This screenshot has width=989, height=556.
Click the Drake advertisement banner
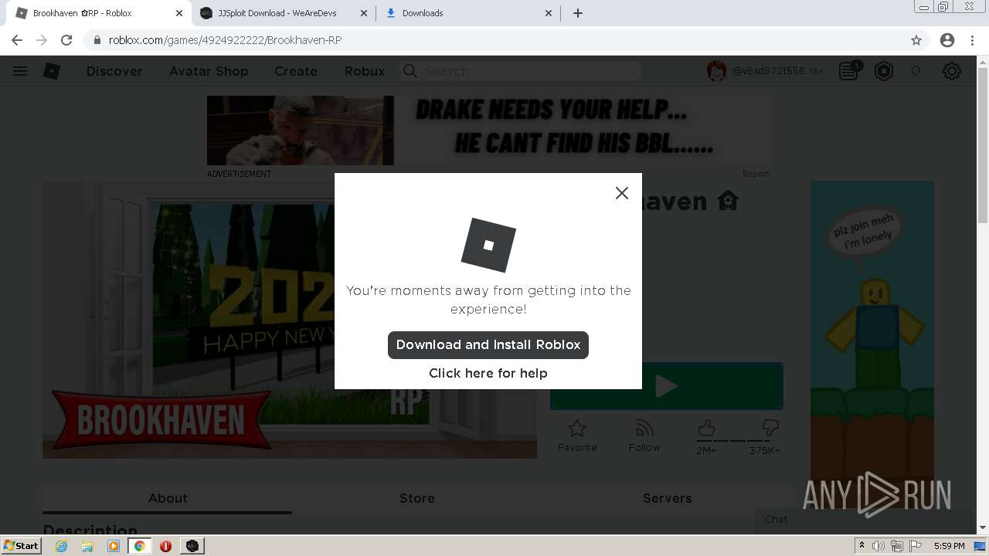coord(488,131)
